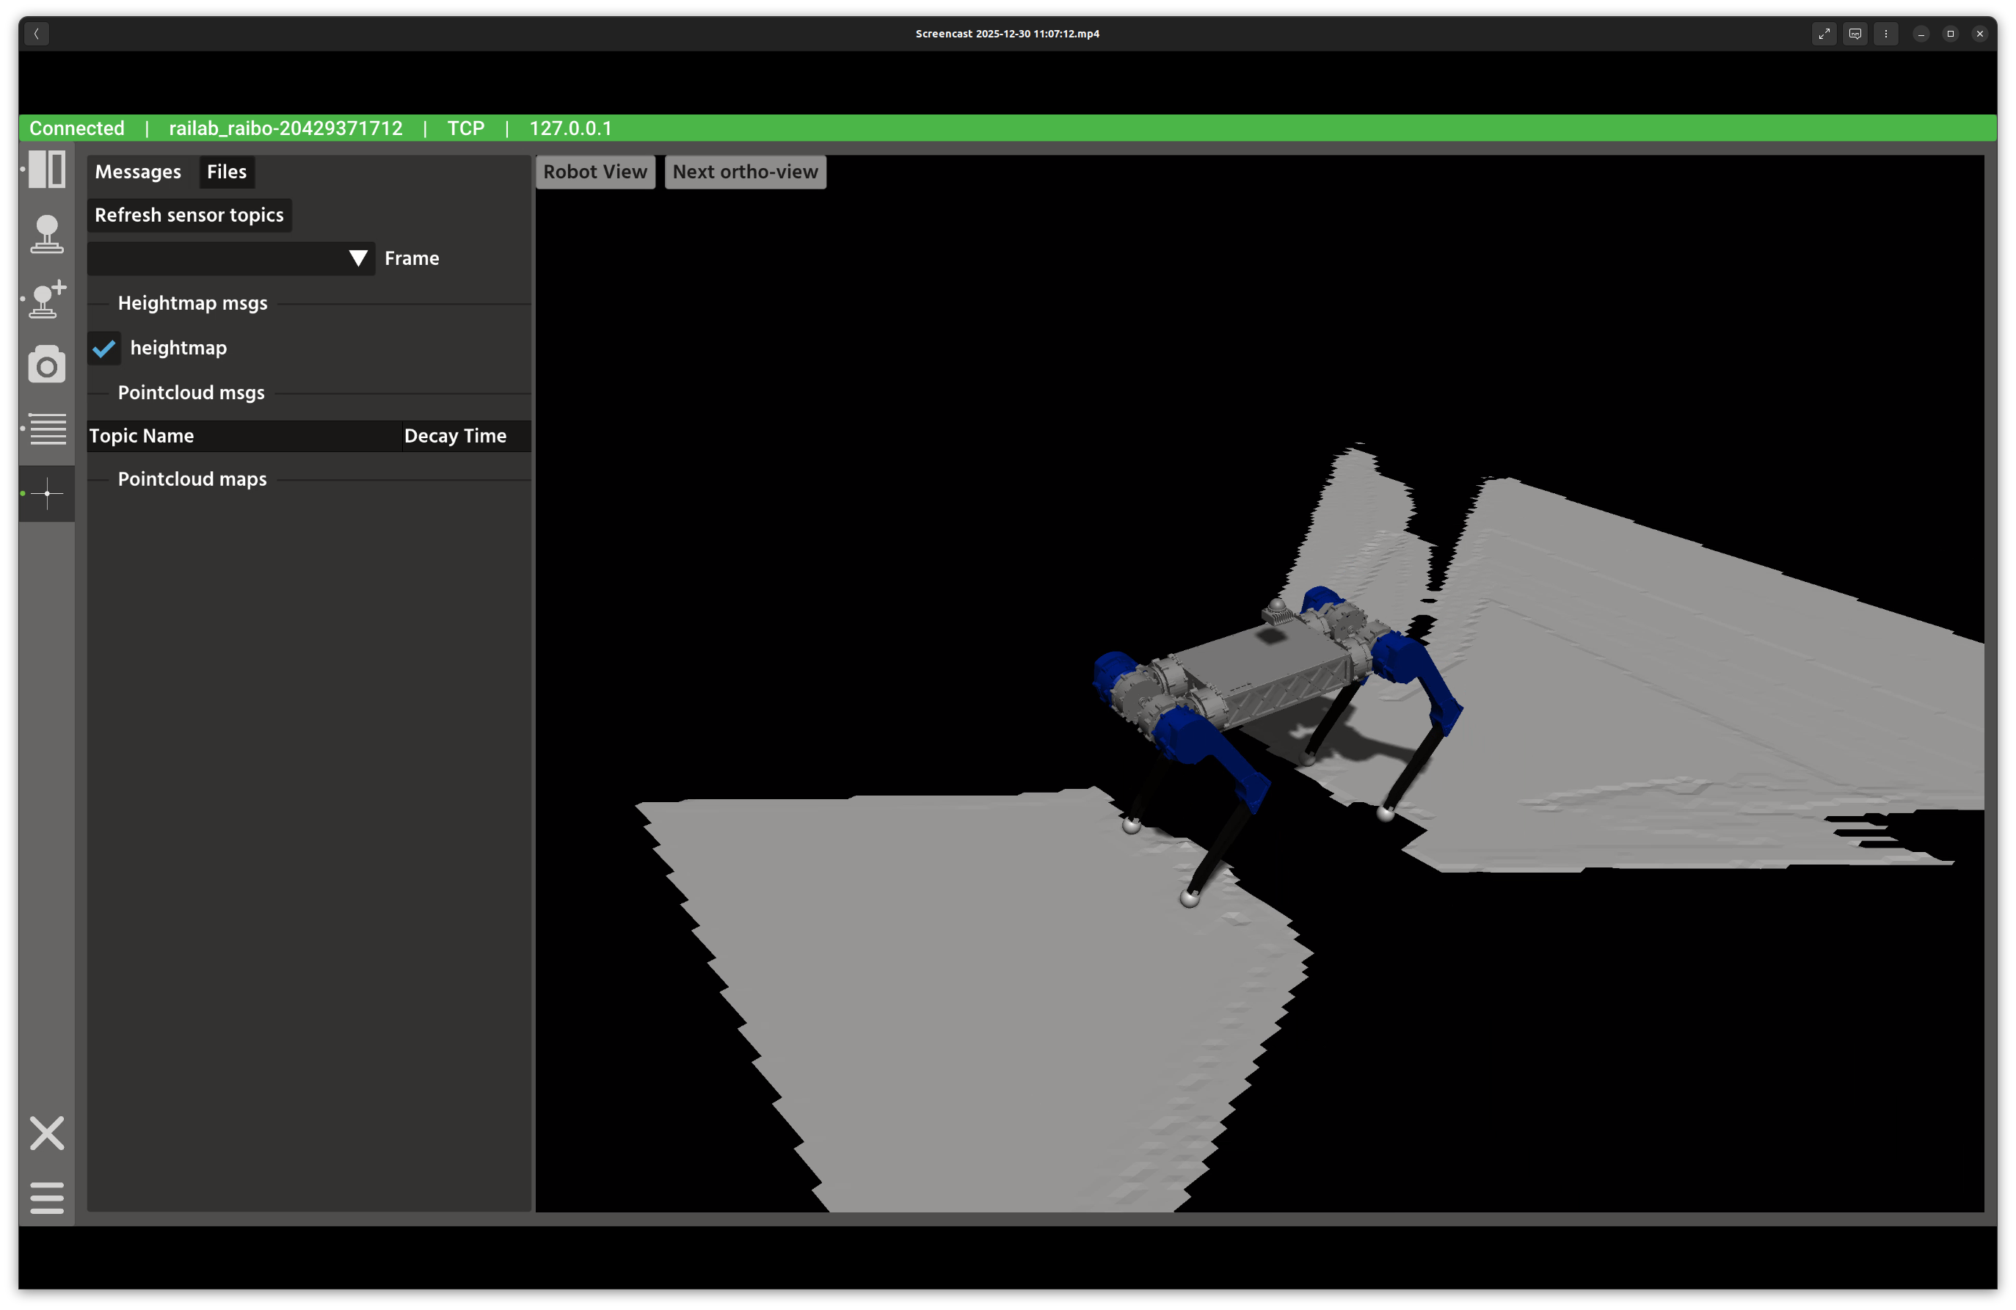Click the Robot View button
Screen dimensions: 2016x1310
pos(594,172)
